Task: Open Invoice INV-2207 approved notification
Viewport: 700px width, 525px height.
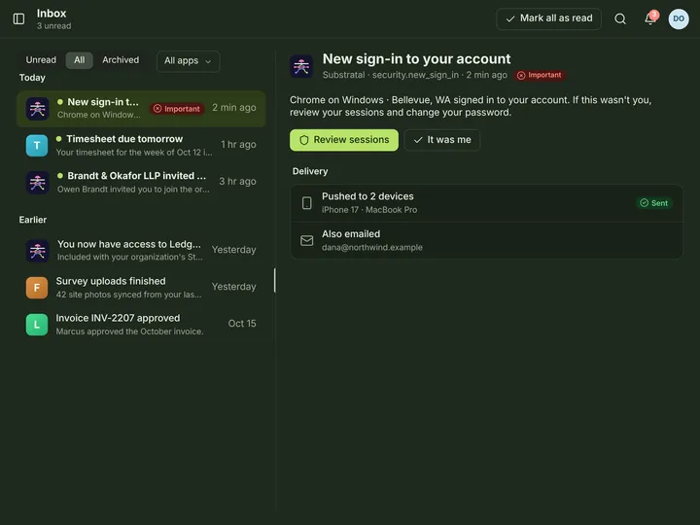Action: [141, 325]
